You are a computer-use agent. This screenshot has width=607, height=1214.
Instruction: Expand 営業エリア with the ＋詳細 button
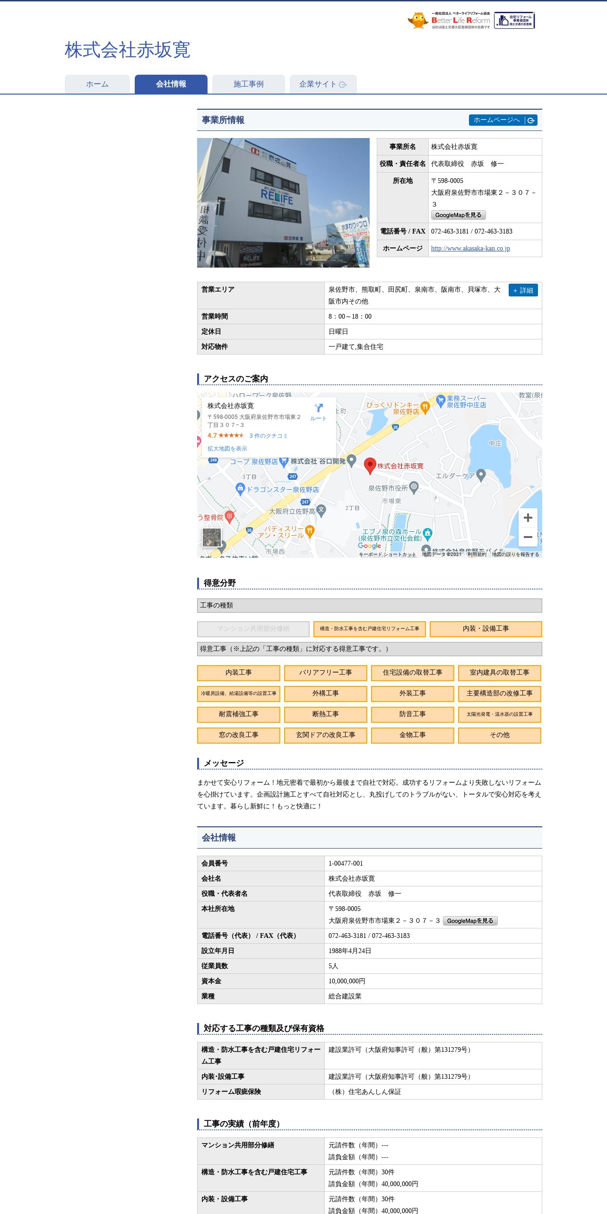(x=523, y=290)
